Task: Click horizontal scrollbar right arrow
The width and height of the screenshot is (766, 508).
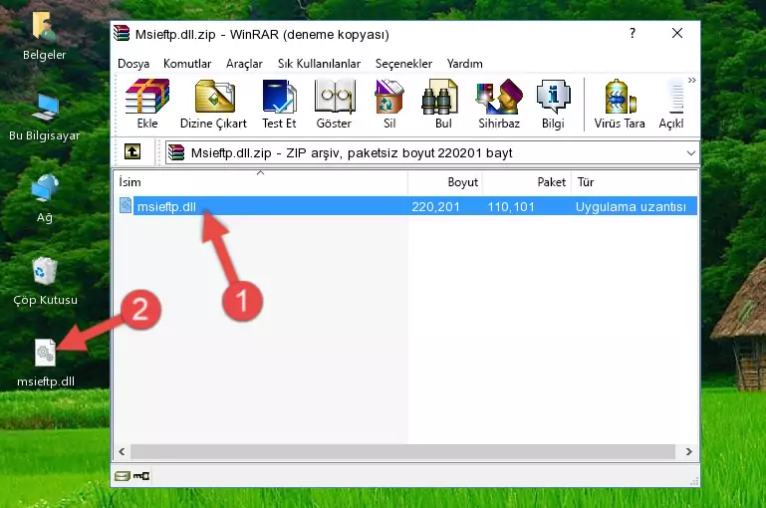Action: click(689, 452)
